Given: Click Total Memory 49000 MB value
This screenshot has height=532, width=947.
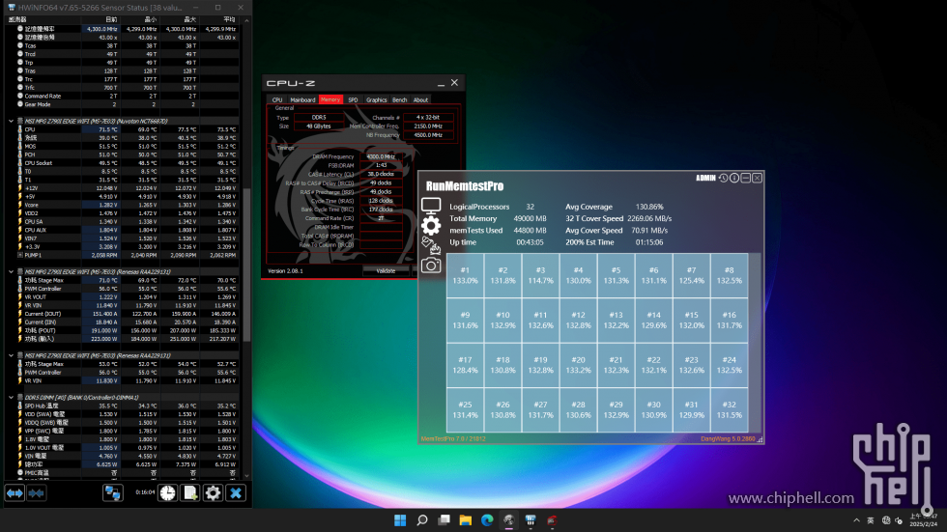Looking at the screenshot, I should click(530, 219).
